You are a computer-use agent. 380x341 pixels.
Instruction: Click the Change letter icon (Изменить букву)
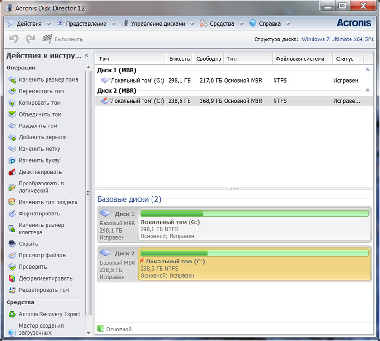(12, 160)
